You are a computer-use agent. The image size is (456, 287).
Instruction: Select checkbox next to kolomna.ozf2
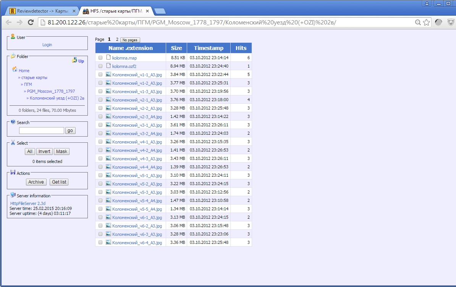coord(100,66)
